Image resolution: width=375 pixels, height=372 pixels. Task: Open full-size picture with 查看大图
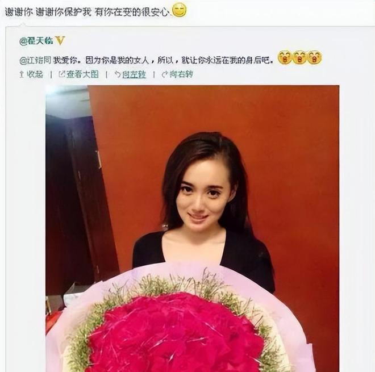pyautogui.click(x=82, y=74)
